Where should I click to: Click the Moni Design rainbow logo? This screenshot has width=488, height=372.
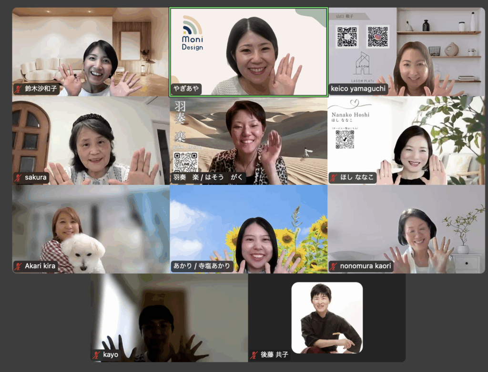point(192,27)
